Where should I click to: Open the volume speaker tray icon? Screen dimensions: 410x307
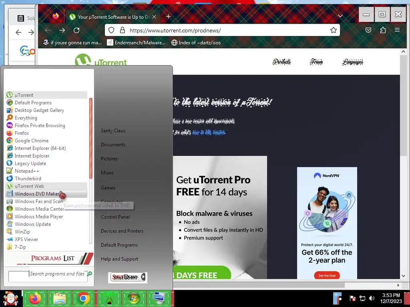[x=372, y=298]
